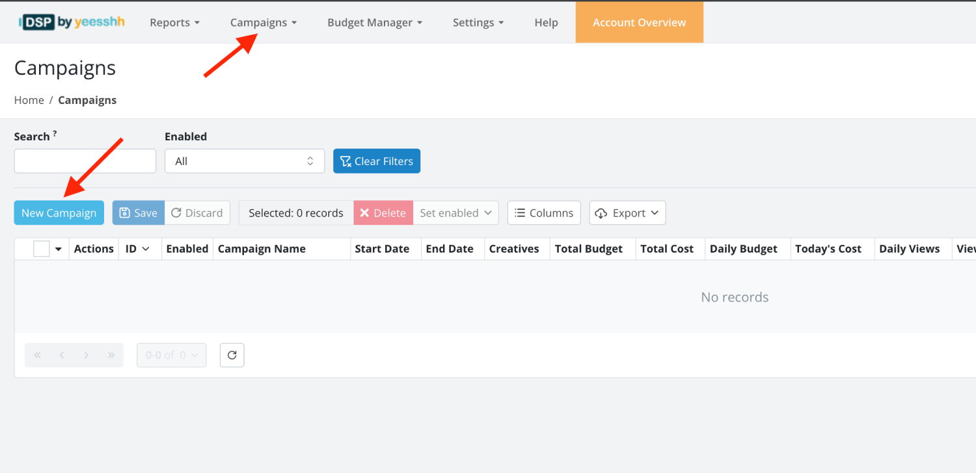Open the Export dropdown
976x473 pixels.
[627, 213]
